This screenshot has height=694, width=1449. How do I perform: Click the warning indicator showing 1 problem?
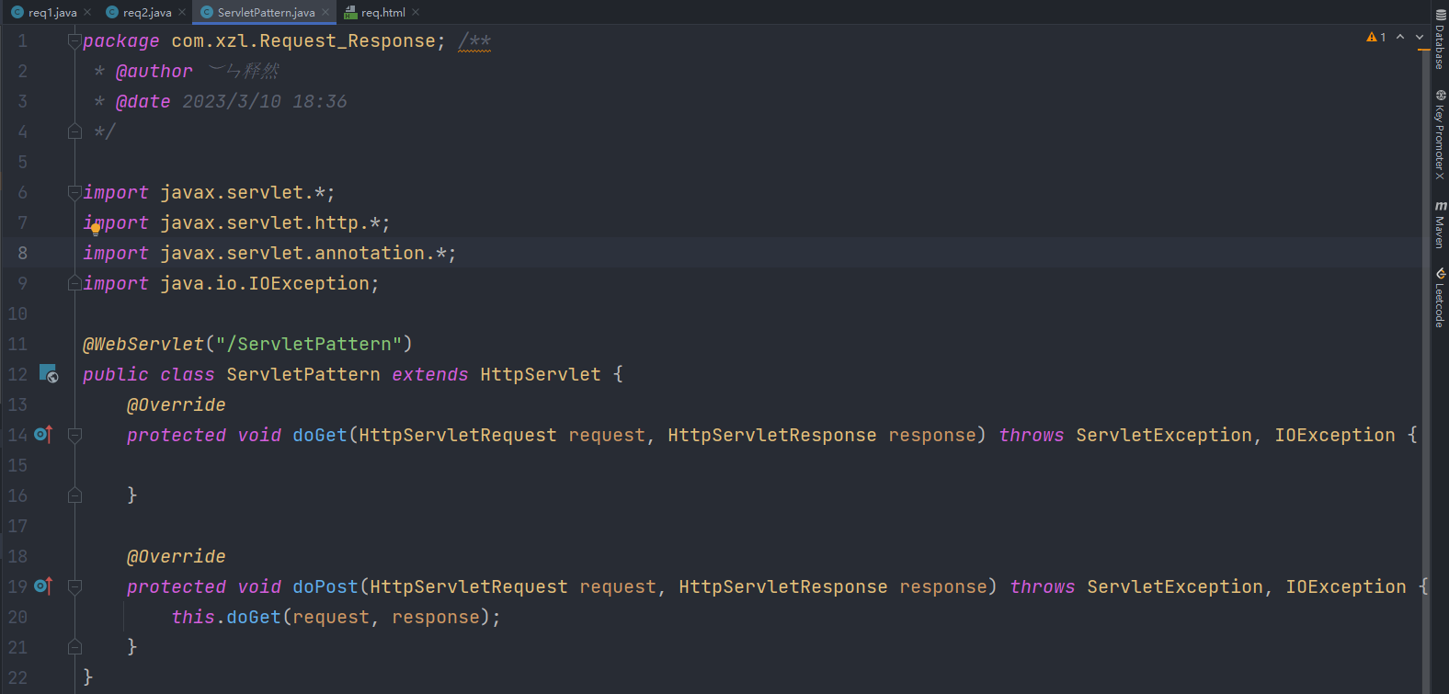tap(1376, 37)
